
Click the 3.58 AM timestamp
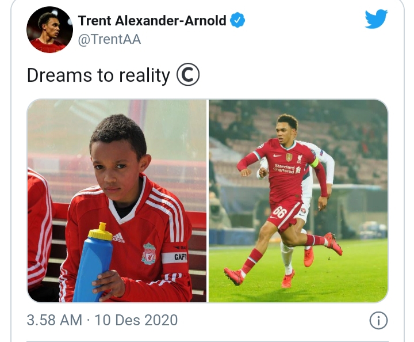pyautogui.click(x=55, y=320)
